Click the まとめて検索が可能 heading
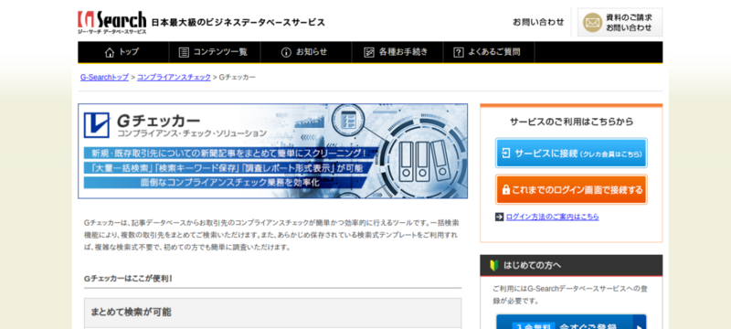Screen dimensions: 731x329 point(131,313)
